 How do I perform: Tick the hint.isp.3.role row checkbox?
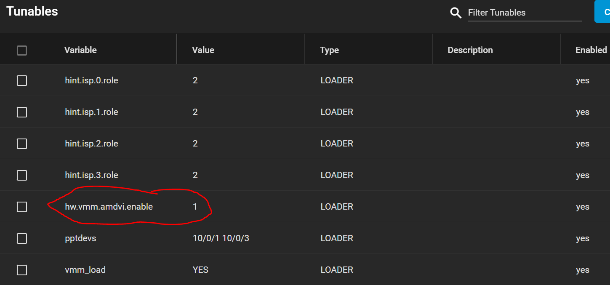[22, 175]
